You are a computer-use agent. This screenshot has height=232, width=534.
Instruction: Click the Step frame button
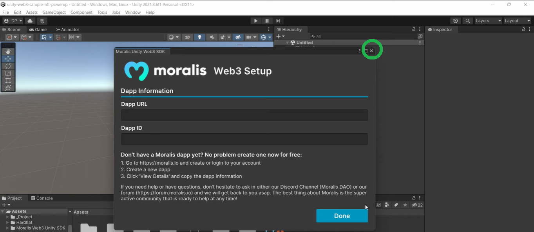(x=278, y=21)
